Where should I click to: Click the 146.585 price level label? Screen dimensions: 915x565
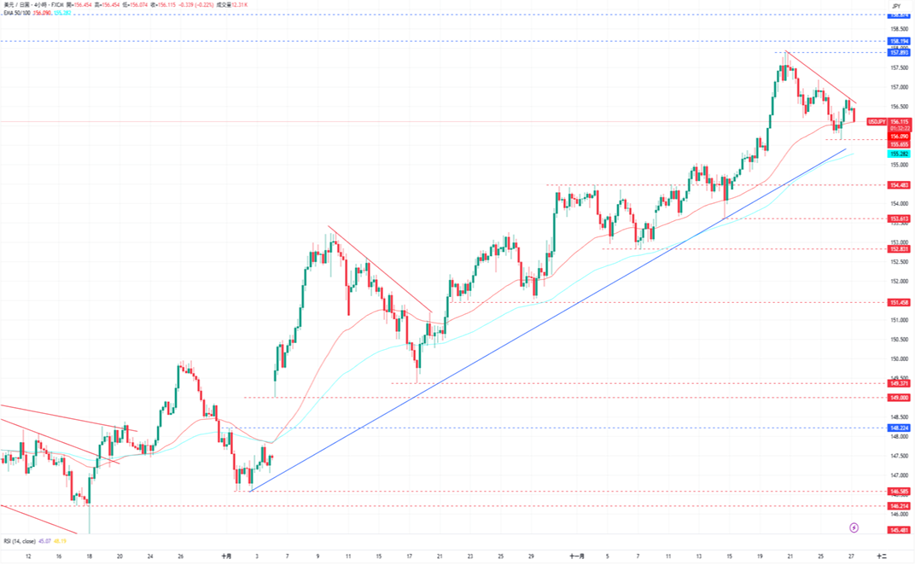click(x=898, y=492)
